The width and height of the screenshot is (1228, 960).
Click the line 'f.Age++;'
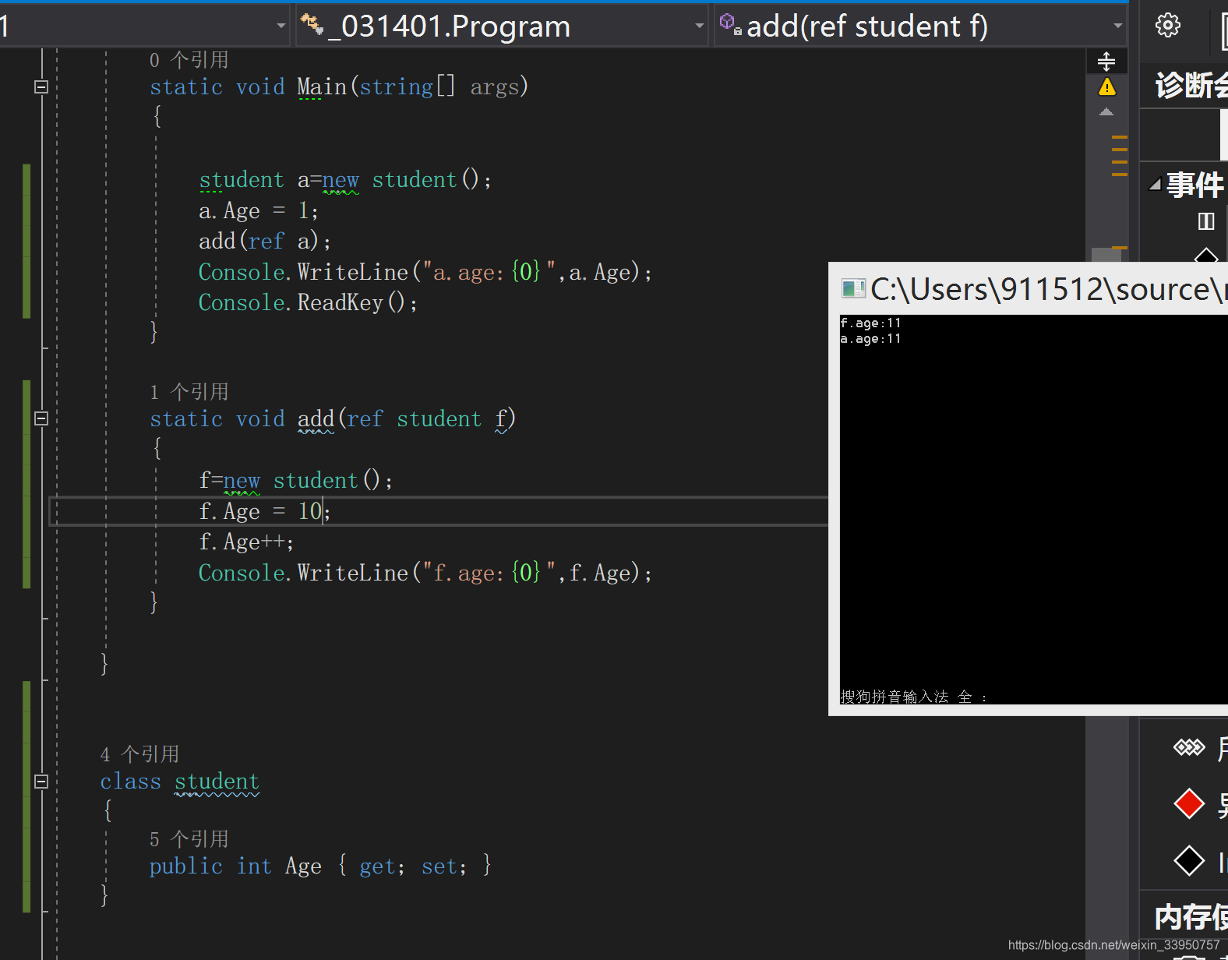tap(246, 542)
